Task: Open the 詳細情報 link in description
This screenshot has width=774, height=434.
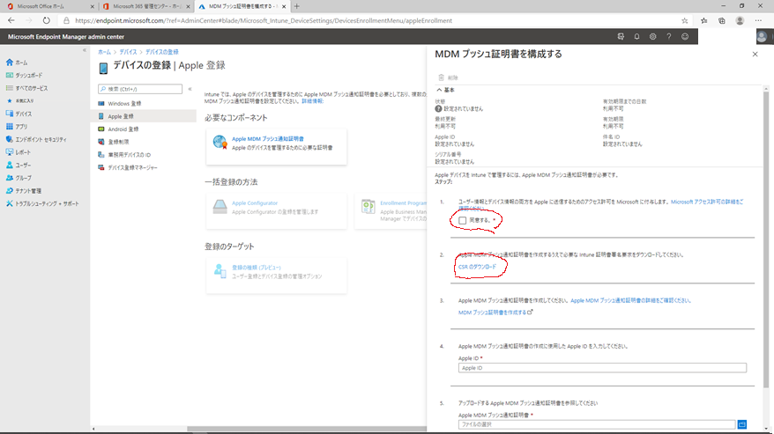Action: click(x=312, y=101)
